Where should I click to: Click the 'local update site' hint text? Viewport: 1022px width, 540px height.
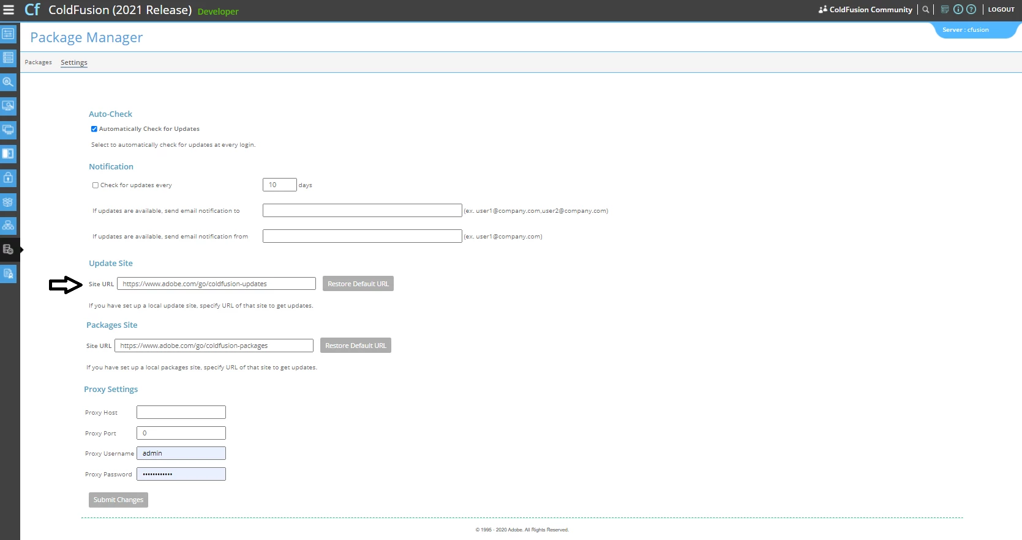[x=201, y=306]
